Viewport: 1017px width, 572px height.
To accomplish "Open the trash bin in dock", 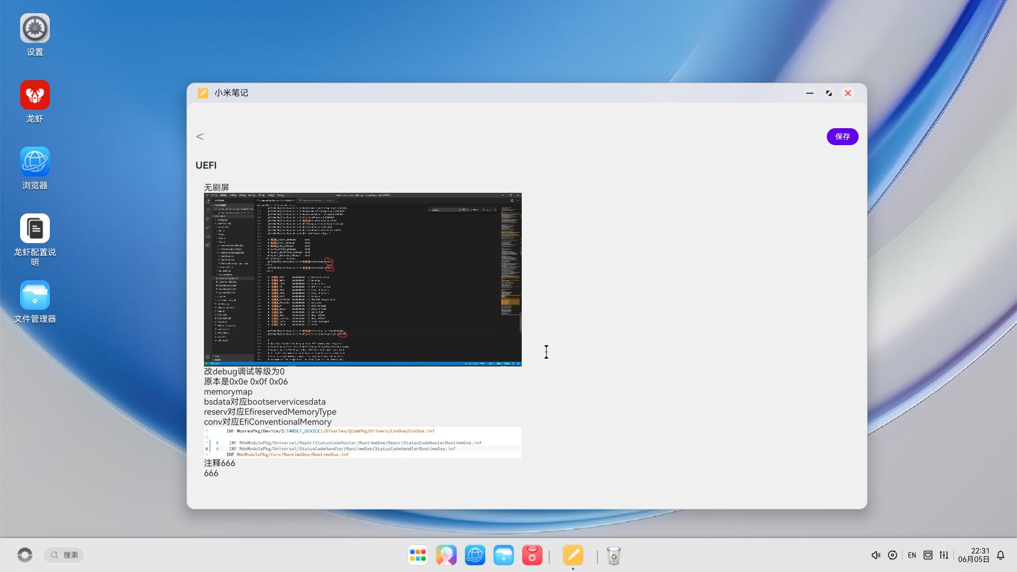I will 614,555.
